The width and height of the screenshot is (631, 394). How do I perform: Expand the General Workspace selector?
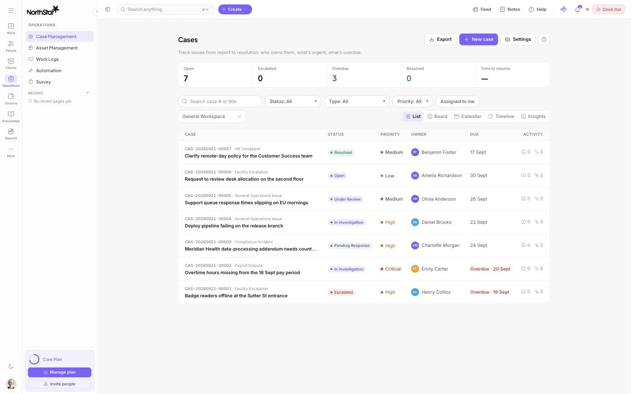pos(212,116)
